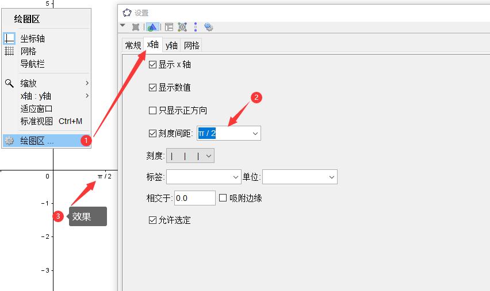Open the 单位 dropdown
Screen dimensions: 490x291
pos(300,177)
